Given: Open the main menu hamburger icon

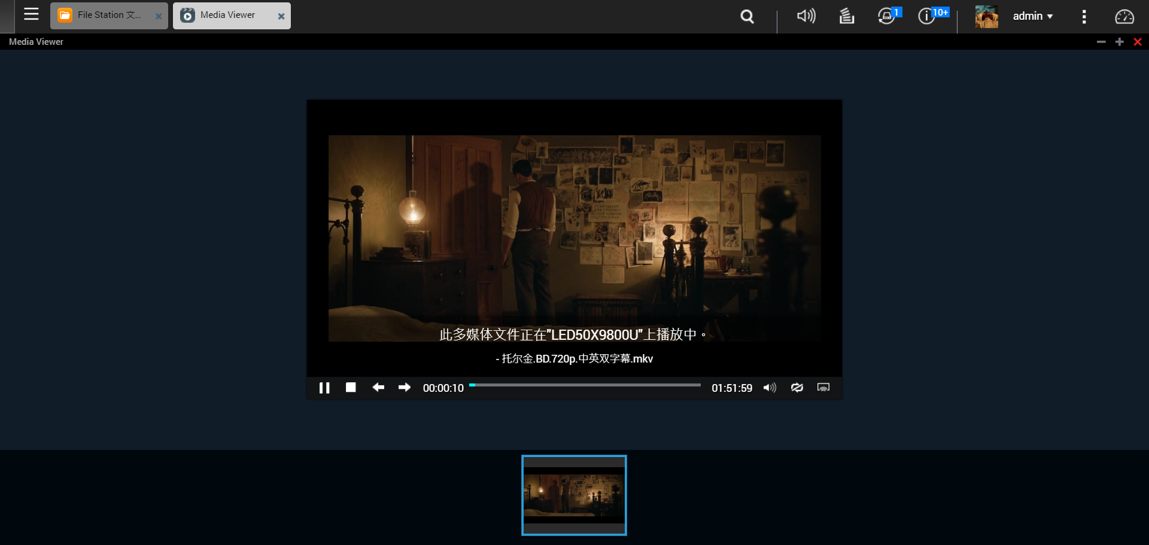Looking at the screenshot, I should coord(31,15).
